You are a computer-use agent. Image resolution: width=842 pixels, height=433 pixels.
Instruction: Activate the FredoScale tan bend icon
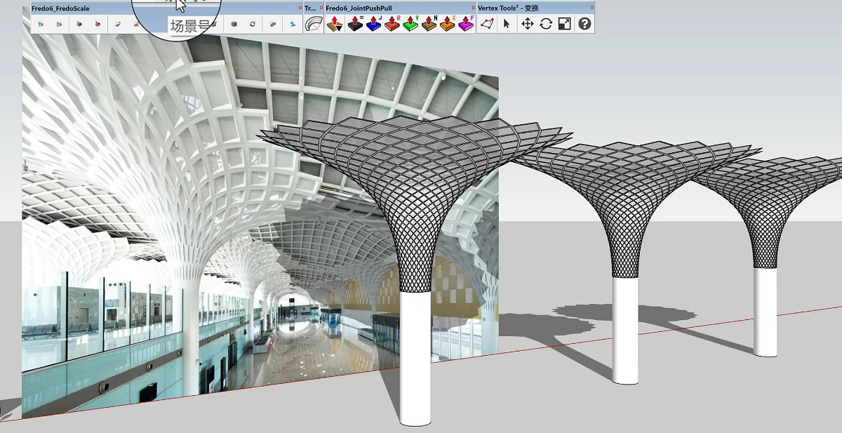[273, 24]
